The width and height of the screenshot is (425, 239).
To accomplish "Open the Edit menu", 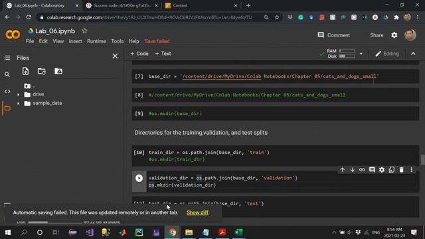I will click(x=43, y=41).
